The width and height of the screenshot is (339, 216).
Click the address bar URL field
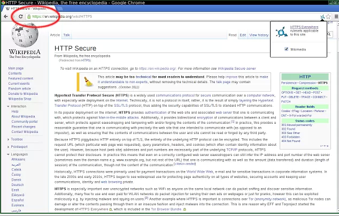pyautogui.click(x=173, y=17)
